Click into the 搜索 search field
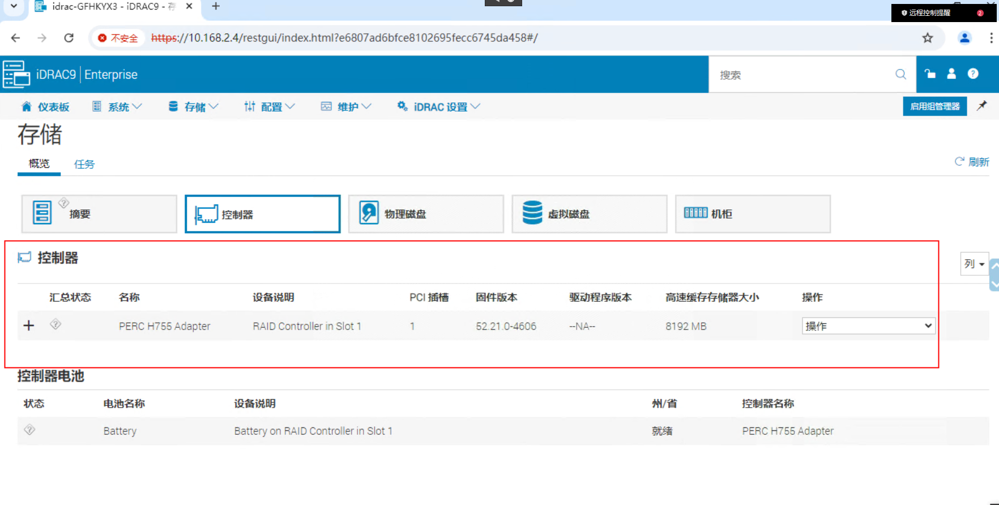 [x=804, y=75]
